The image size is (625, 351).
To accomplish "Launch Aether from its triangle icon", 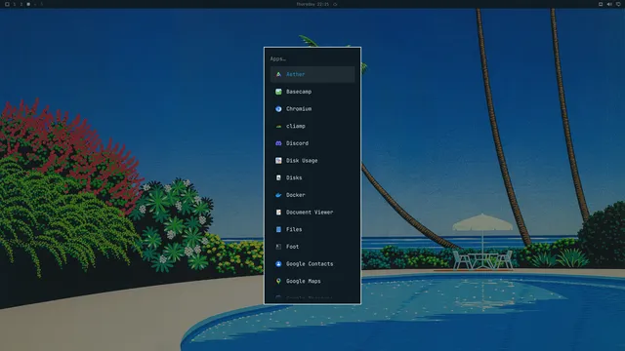I will click(x=278, y=74).
